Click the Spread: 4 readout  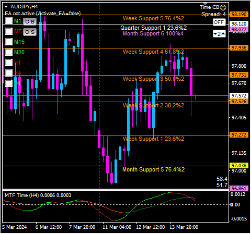(213, 14)
